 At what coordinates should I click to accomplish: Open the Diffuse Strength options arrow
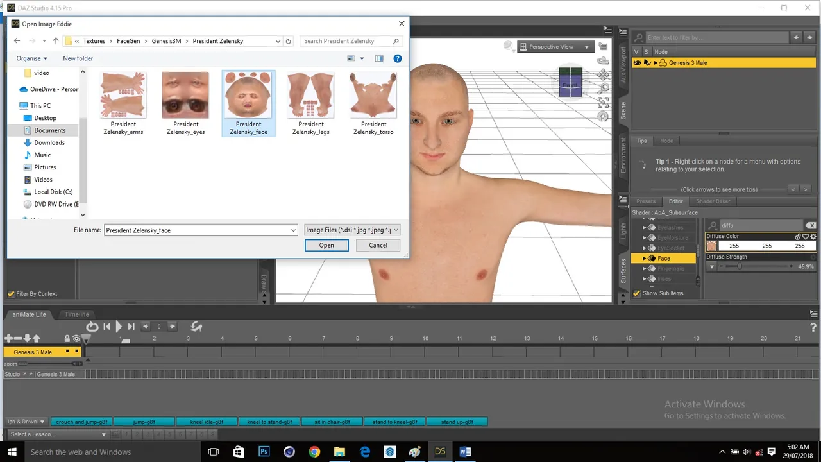pos(712,266)
